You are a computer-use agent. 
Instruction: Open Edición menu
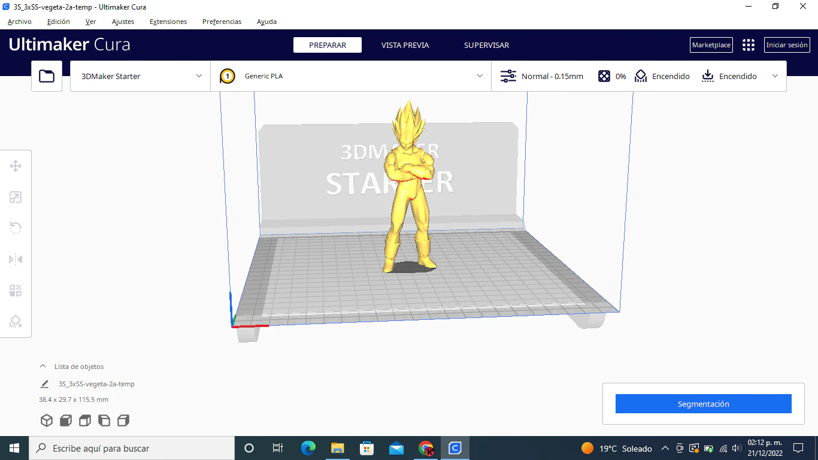click(58, 22)
